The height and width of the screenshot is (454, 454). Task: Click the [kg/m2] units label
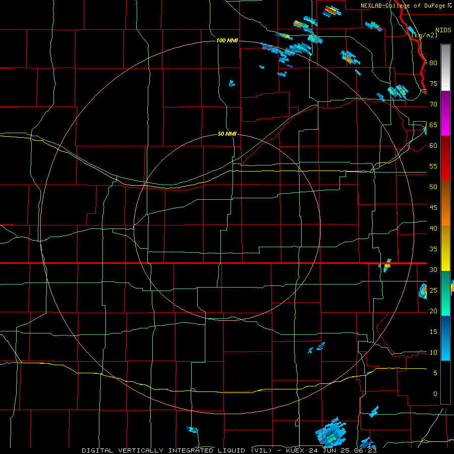(424, 35)
